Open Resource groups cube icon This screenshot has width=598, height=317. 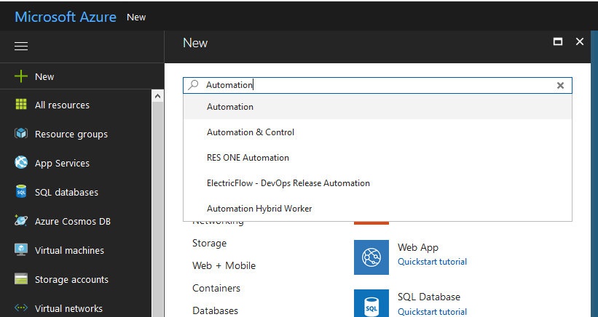click(21, 134)
